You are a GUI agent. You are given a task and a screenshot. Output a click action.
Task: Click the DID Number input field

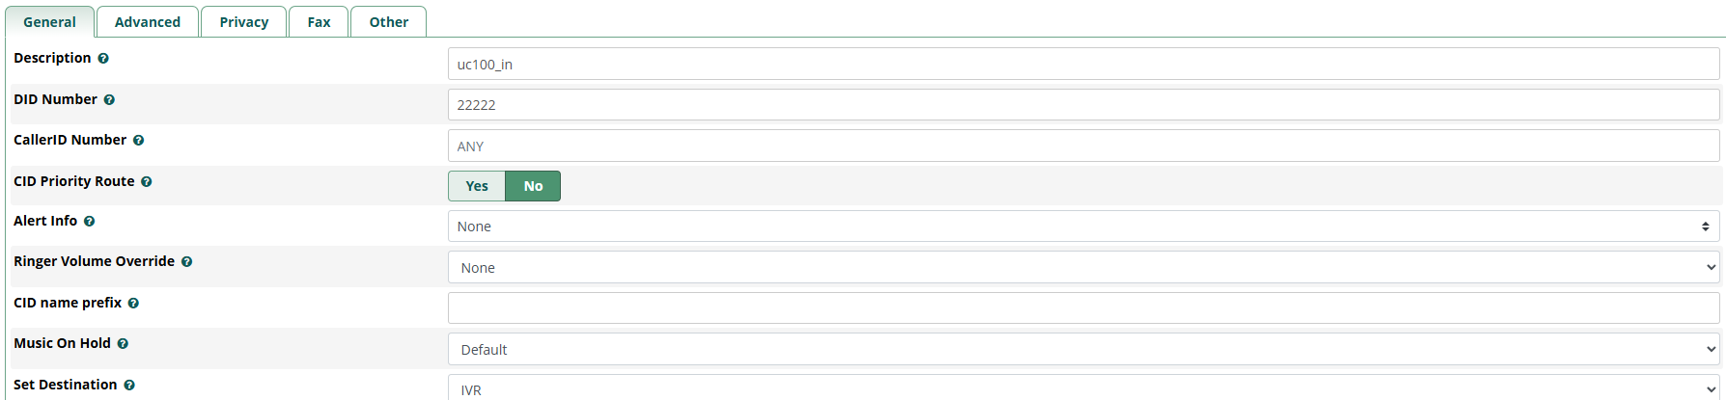[x=1083, y=105]
